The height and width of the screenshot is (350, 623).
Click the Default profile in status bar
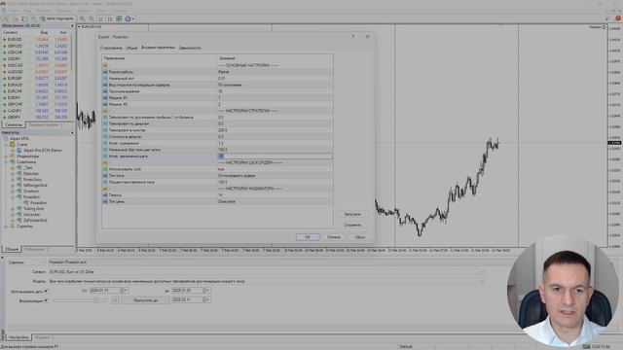(406, 346)
